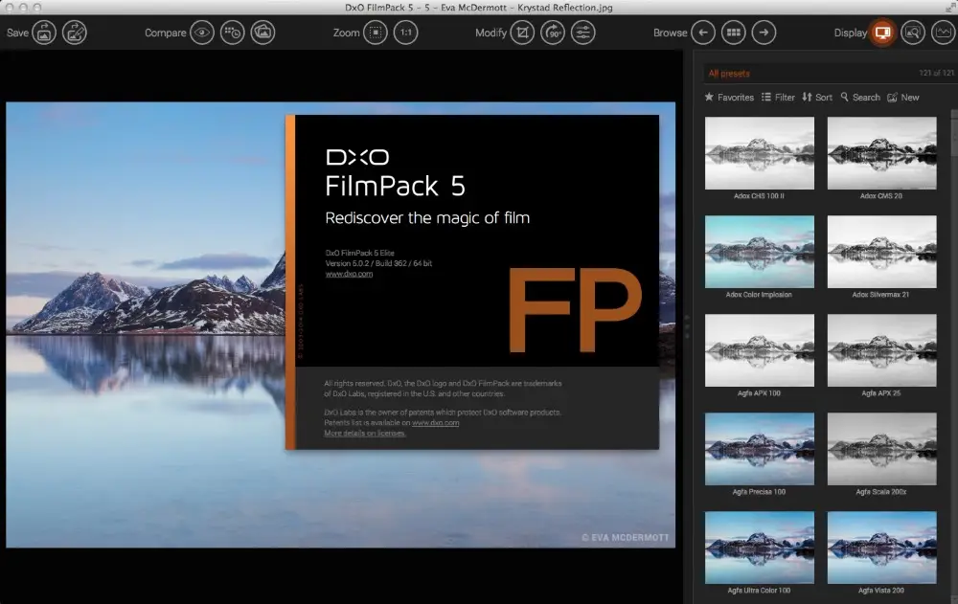
Task: Click the Save icon with the pencil
Action: click(x=75, y=33)
